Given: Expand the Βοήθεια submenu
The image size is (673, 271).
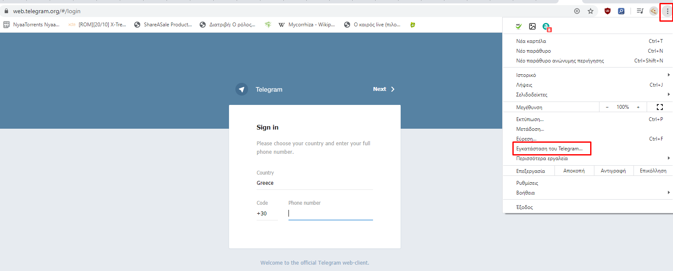Looking at the screenshot, I should pos(588,193).
